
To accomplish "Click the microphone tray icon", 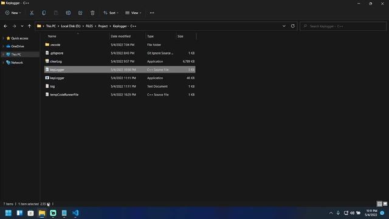I will pyautogui.click(x=338, y=213).
